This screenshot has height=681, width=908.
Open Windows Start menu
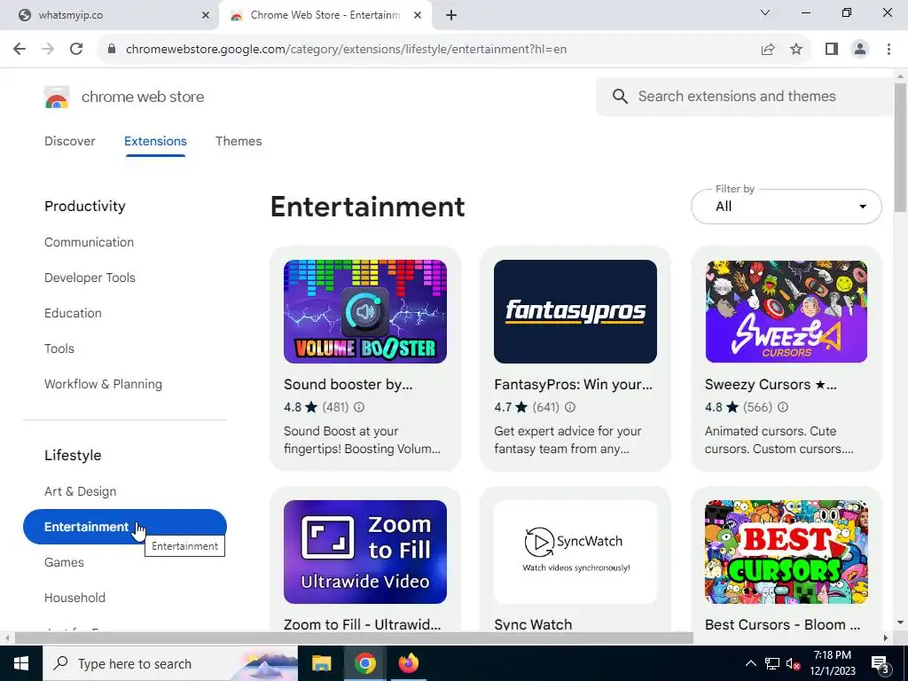pyautogui.click(x=21, y=663)
